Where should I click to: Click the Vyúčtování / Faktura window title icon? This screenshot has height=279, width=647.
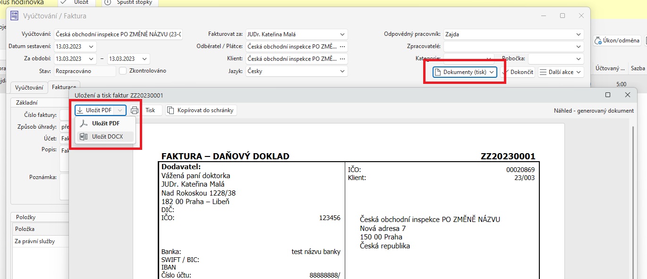[x=15, y=16]
